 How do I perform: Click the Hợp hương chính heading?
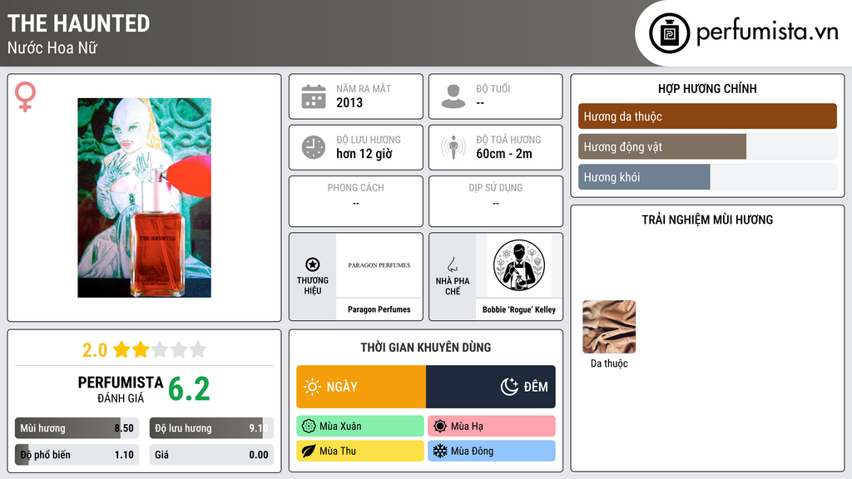(x=707, y=88)
